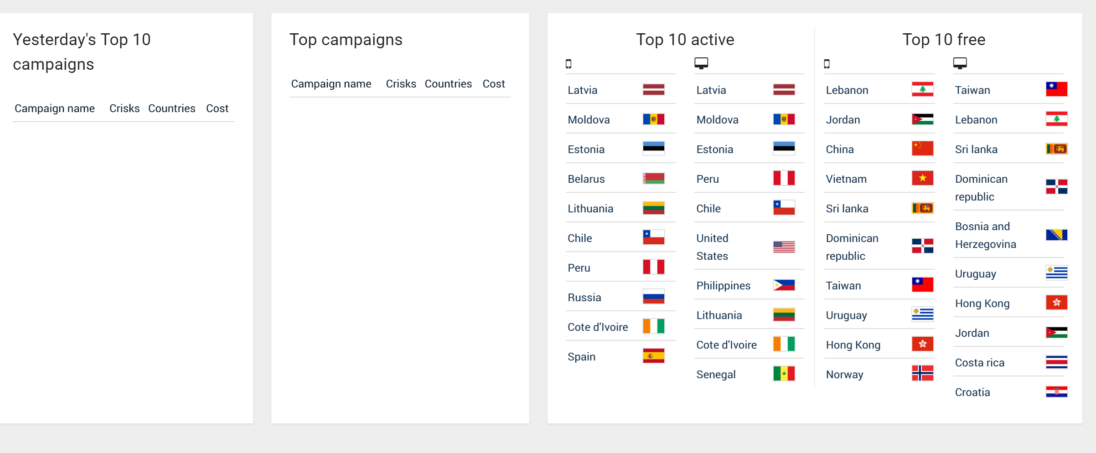
Task: Click the Top 10 free heading
Action: 944,40
